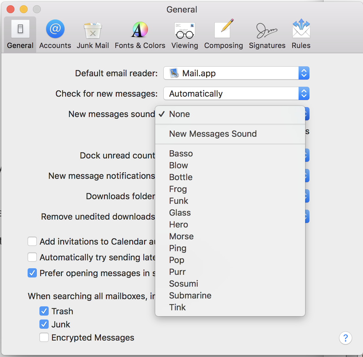
Task: Open the Rules preferences pane
Action: click(301, 34)
